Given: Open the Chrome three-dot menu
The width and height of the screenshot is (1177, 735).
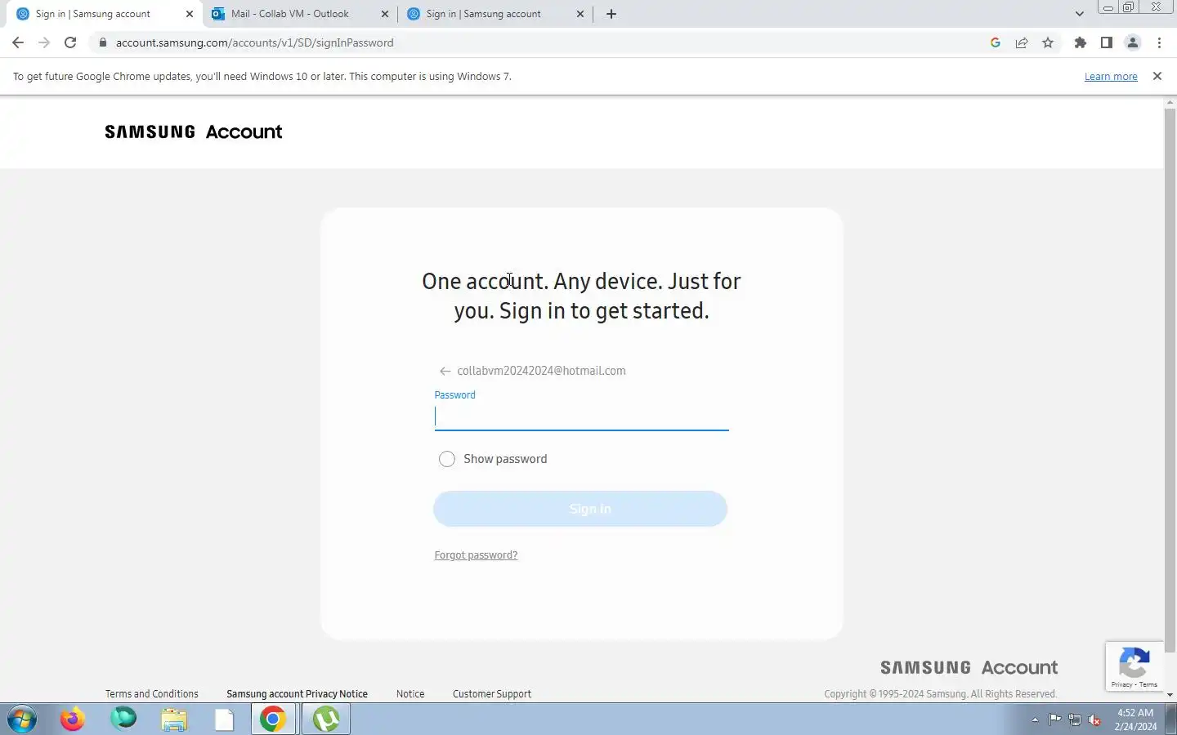Looking at the screenshot, I should (x=1159, y=42).
